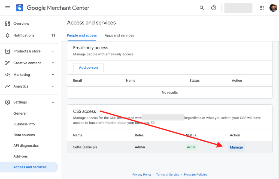The width and height of the screenshot is (279, 179).
Task: Open Notifications in sidebar
Action: click(x=24, y=35)
